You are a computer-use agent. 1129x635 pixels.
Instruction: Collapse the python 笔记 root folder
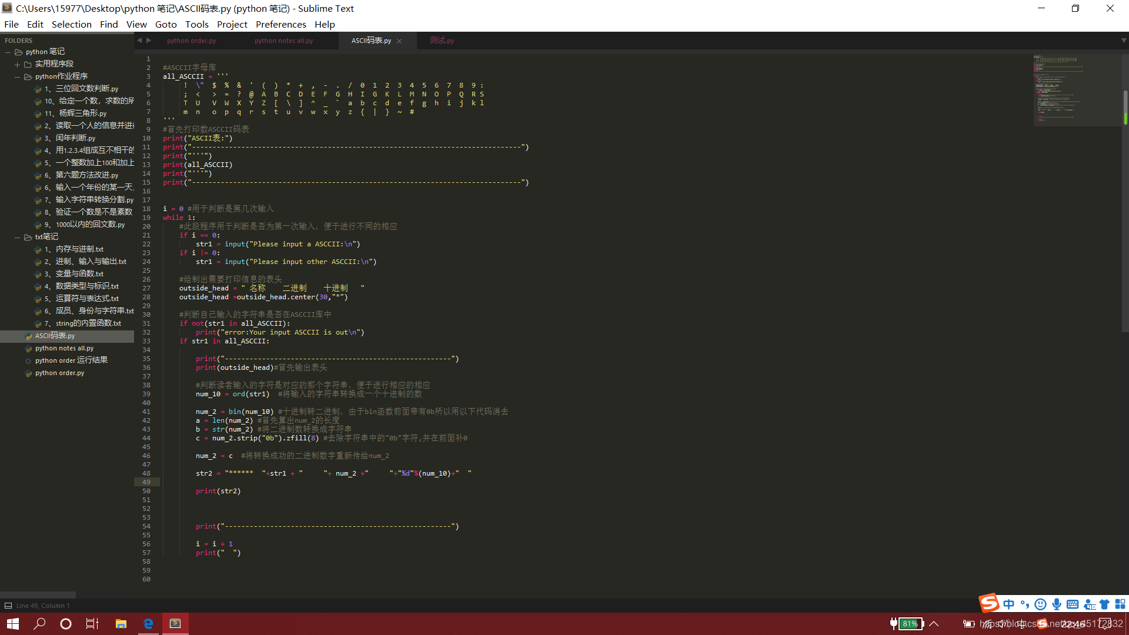(x=8, y=52)
